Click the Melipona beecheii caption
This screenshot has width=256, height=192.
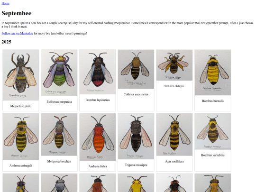coord(59,161)
